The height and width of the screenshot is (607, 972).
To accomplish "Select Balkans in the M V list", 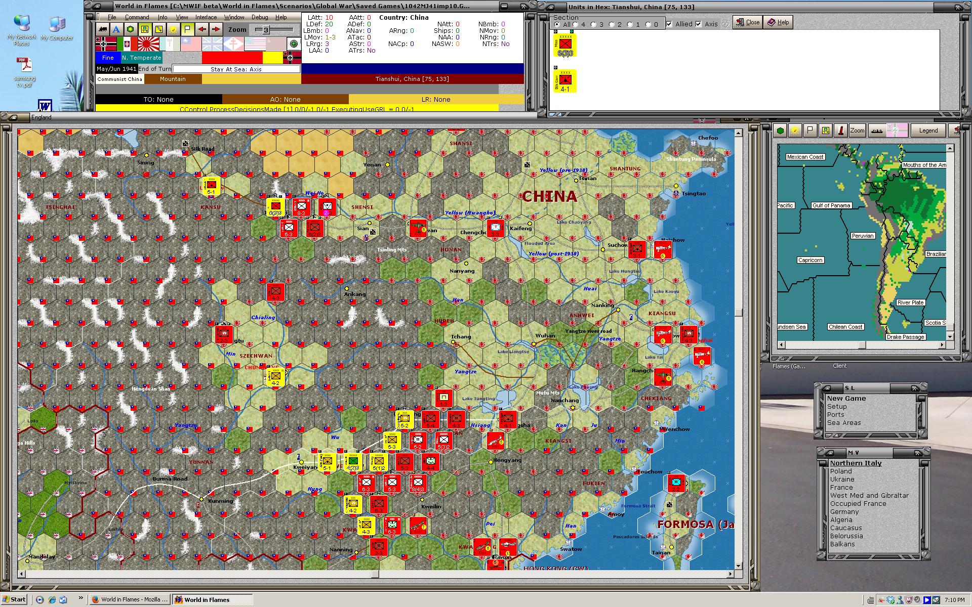I will pyautogui.click(x=842, y=544).
